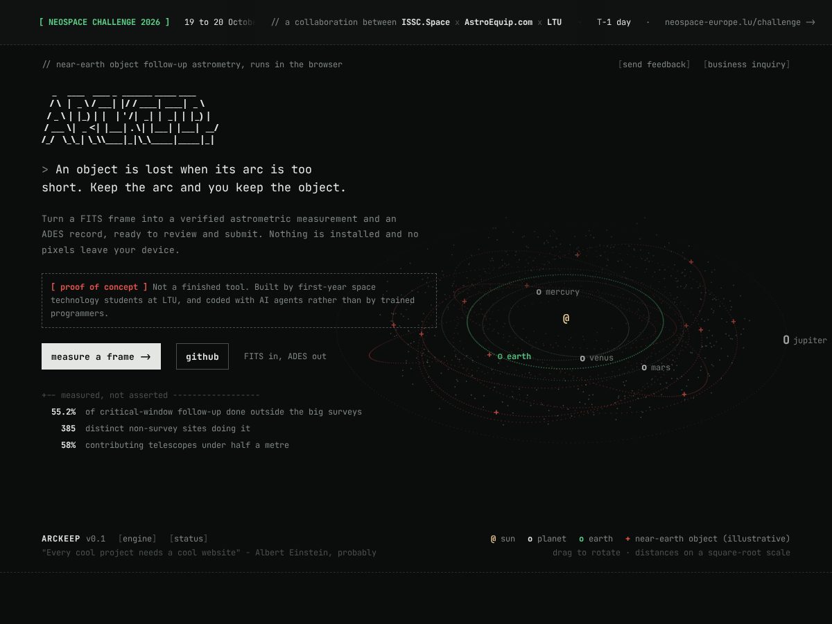Click the near-earth object follow-up tagline
Screen dimensions: 832x624
(192, 64)
